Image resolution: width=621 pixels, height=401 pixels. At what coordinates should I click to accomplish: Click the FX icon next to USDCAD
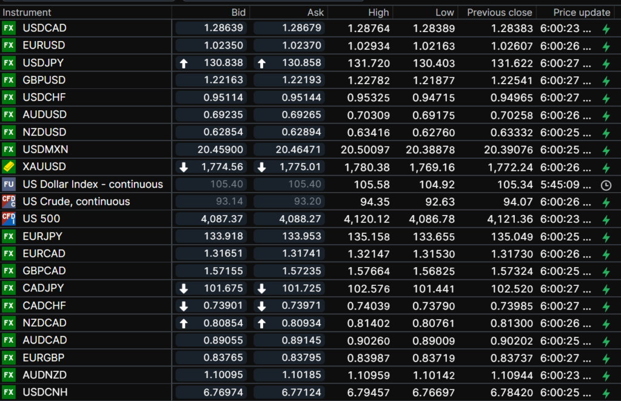(x=9, y=28)
